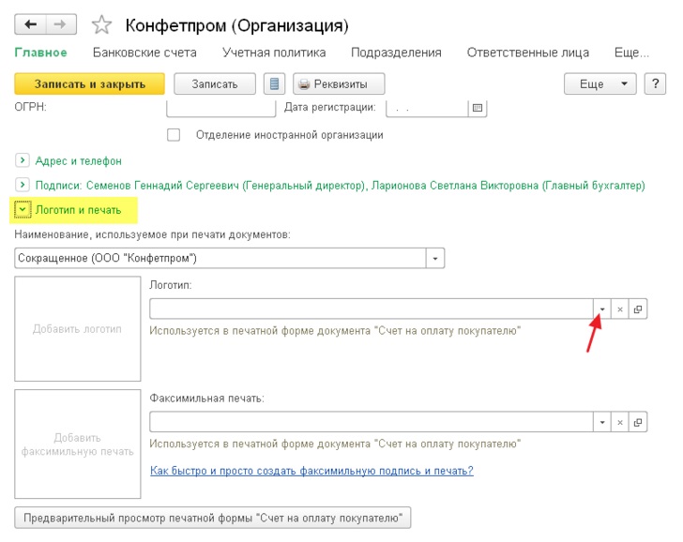
Task: Open the Факсимильная печать item with open icon
Action: tap(638, 422)
